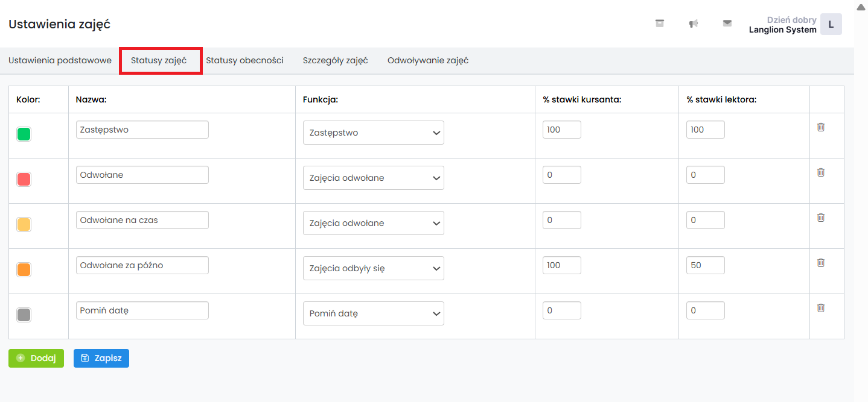Viewport: 868px width, 402px height.
Task: Open the Pomiń datę function dropdown
Action: coord(373,313)
